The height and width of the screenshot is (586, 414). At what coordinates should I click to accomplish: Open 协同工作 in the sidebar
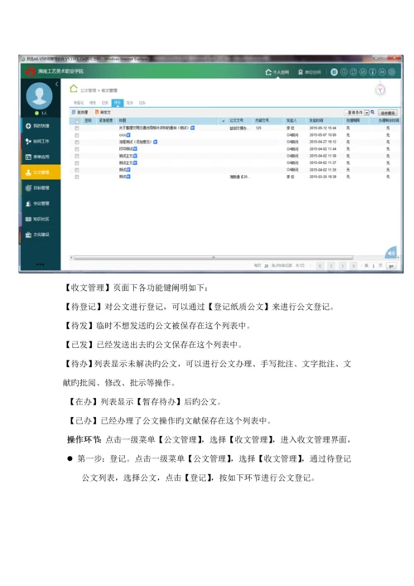[41, 141]
